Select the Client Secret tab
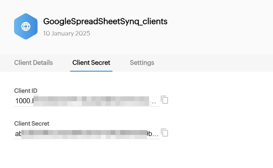 (91, 63)
